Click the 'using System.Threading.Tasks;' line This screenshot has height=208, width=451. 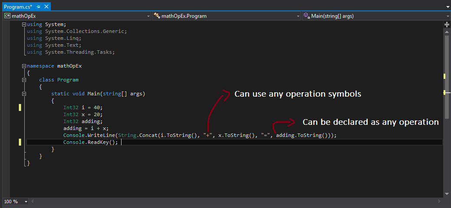(71, 52)
